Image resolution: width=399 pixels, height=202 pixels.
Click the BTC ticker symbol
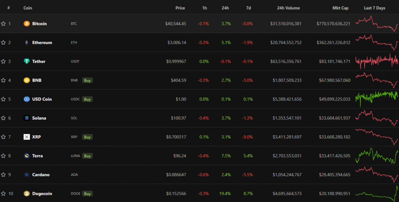[x=74, y=24]
